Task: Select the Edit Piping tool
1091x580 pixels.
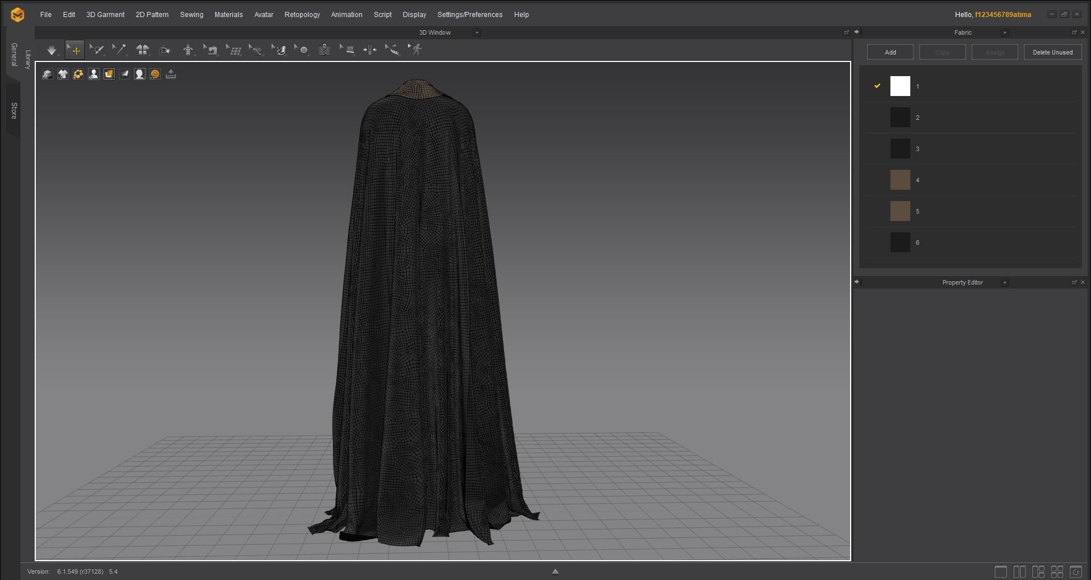Action: [x=347, y=51]
